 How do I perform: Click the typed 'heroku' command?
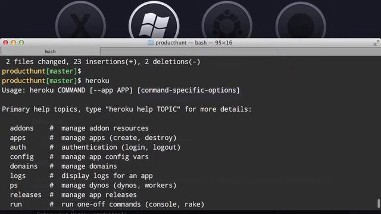coord(97,81)
